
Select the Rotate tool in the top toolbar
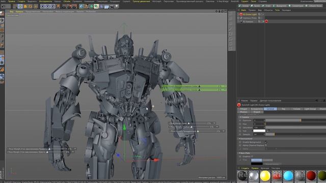tap(31, 7)
